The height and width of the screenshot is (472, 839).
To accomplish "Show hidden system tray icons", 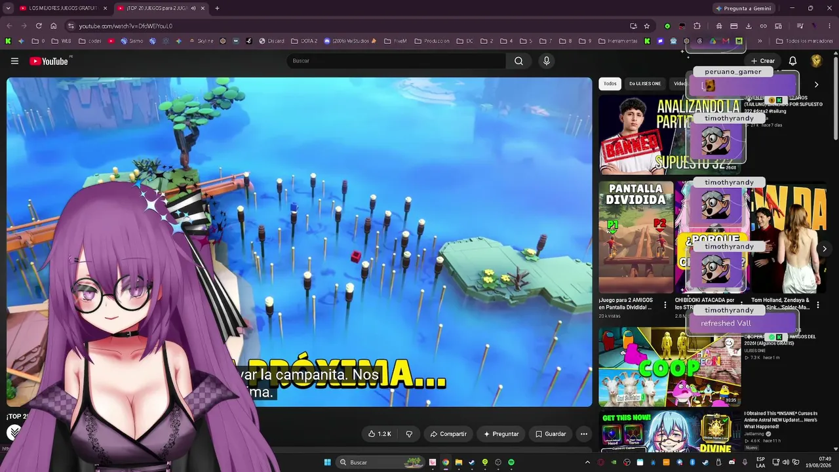I will point(587,462).
